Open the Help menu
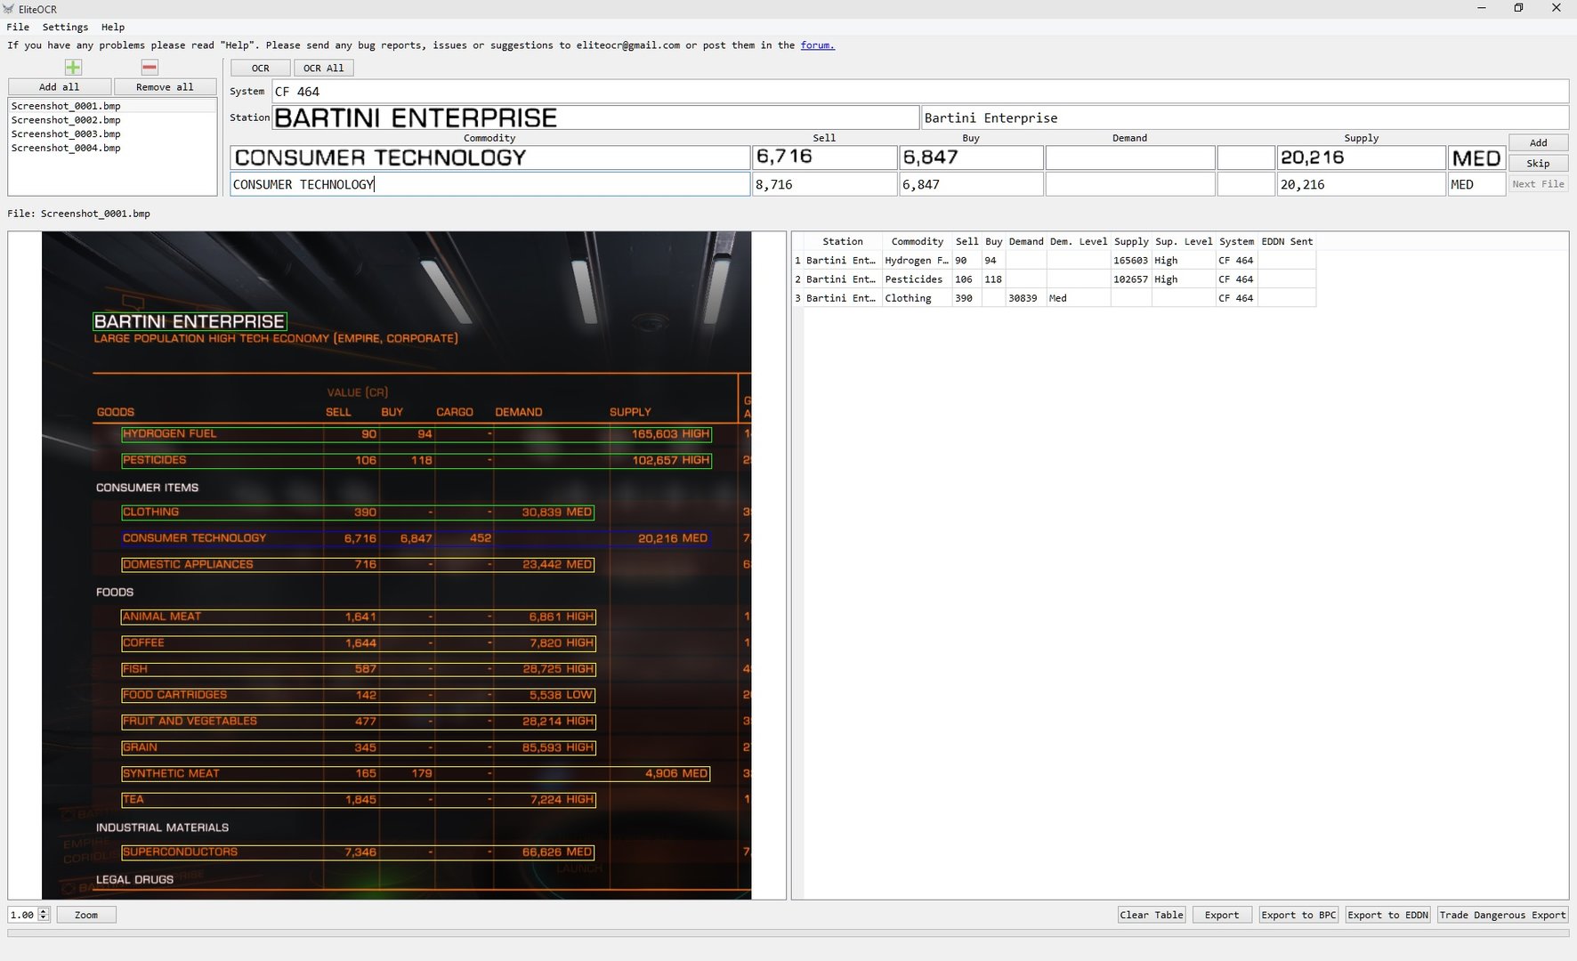Viewport: 1577px width, 961px height. pyautogui.click(x=112, y=27)
